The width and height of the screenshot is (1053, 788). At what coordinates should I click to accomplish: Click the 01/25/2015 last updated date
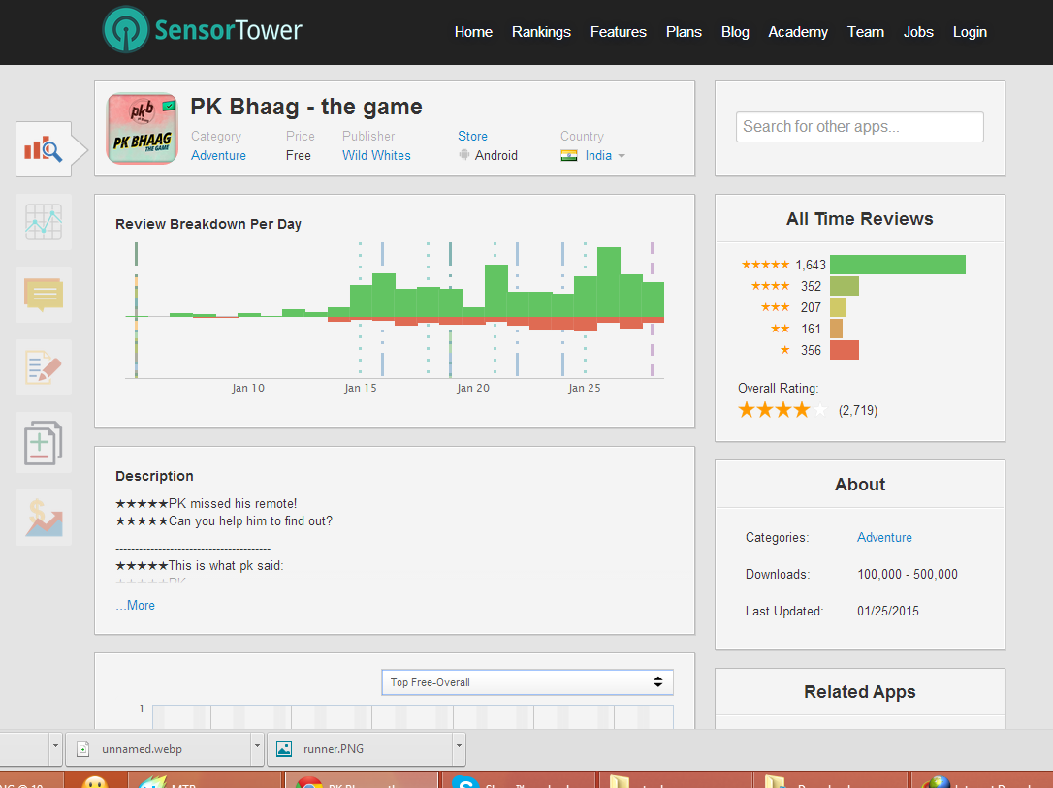[888, 612]
